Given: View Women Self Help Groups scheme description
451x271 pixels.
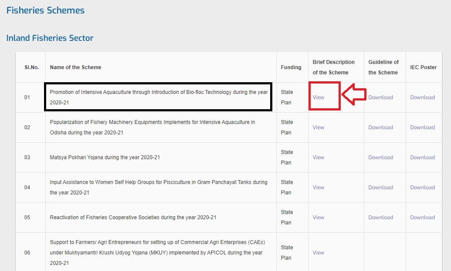Looking at the screenshot, I should click(x=319, y=187).
